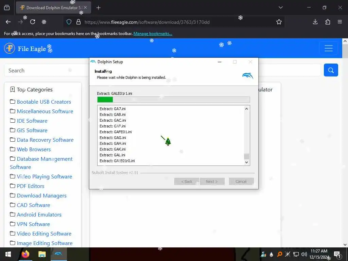The image size is (348, 261).
Task: Open the Firefox application menu
Action: click(340, 22)
